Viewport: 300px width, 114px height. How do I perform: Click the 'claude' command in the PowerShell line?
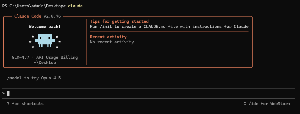tap(75, 6)
